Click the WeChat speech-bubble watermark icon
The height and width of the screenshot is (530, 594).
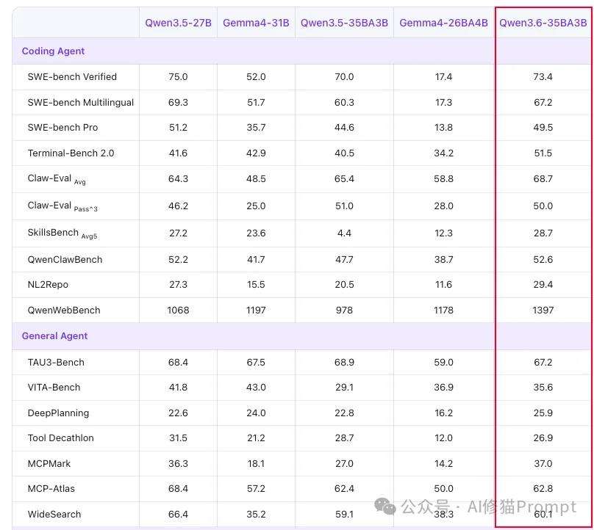(x=384, y=507)
